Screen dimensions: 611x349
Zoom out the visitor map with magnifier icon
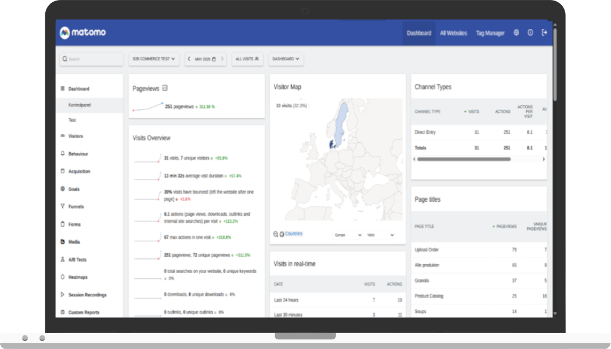pos(275,233)
